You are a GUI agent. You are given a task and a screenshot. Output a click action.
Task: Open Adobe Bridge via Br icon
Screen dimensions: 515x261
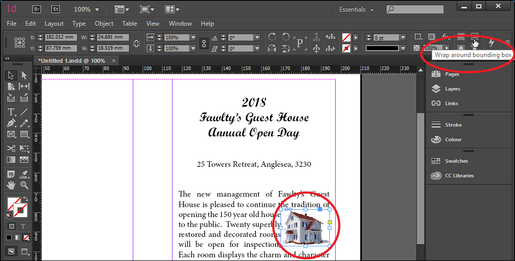[37, 9]
